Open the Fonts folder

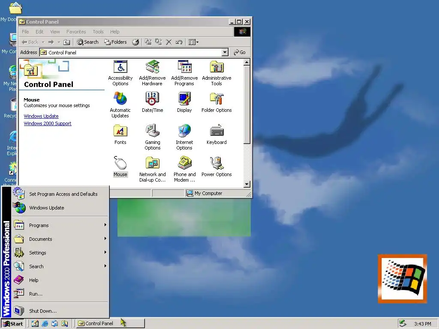point(120,135)
